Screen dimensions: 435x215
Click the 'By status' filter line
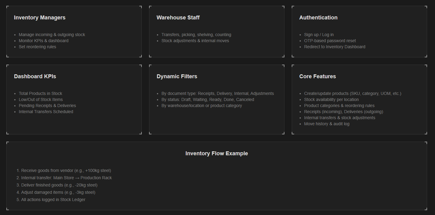(208, 99)
